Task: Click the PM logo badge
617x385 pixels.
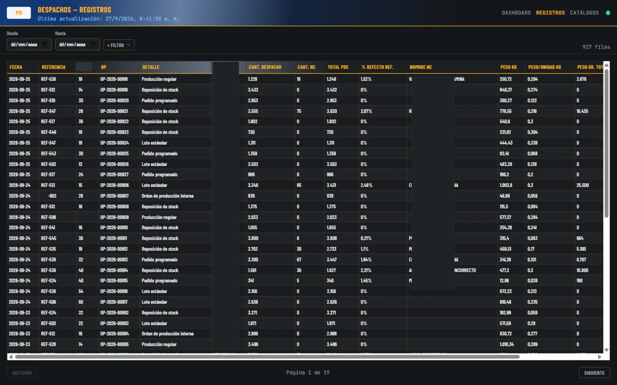Action: pos(19,13)
